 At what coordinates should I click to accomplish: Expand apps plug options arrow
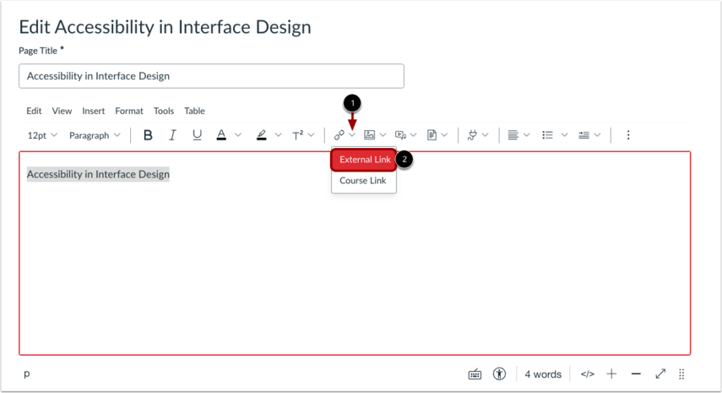coord(485,135)
